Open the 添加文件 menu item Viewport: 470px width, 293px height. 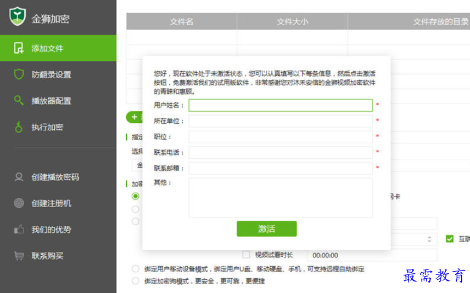tap(58, 48)
